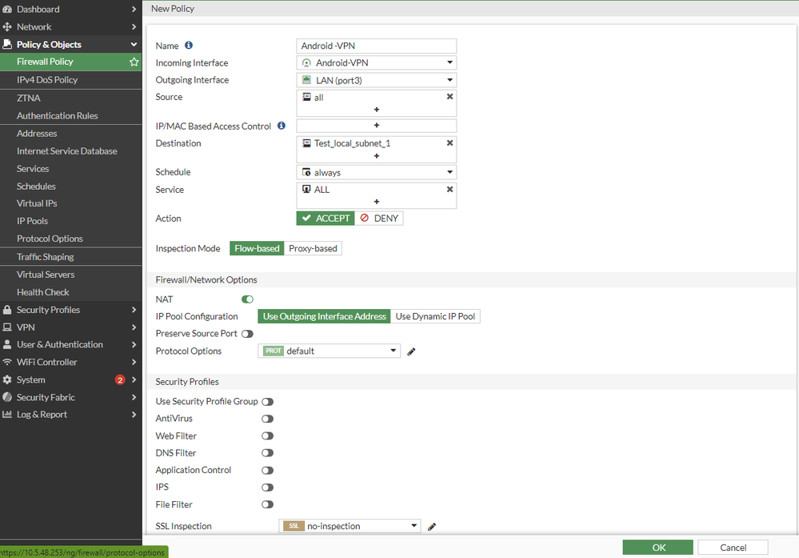799x558 pixels.
Task: Turn on the AntiVirus toggle
Action: pyautogui.click(x=267, y=419)
